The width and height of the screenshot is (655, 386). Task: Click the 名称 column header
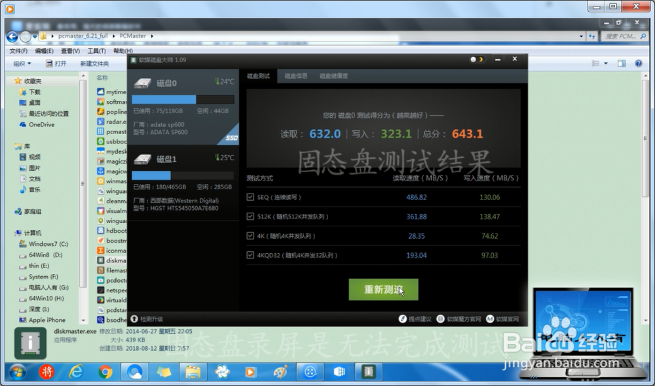click(102, 78)
